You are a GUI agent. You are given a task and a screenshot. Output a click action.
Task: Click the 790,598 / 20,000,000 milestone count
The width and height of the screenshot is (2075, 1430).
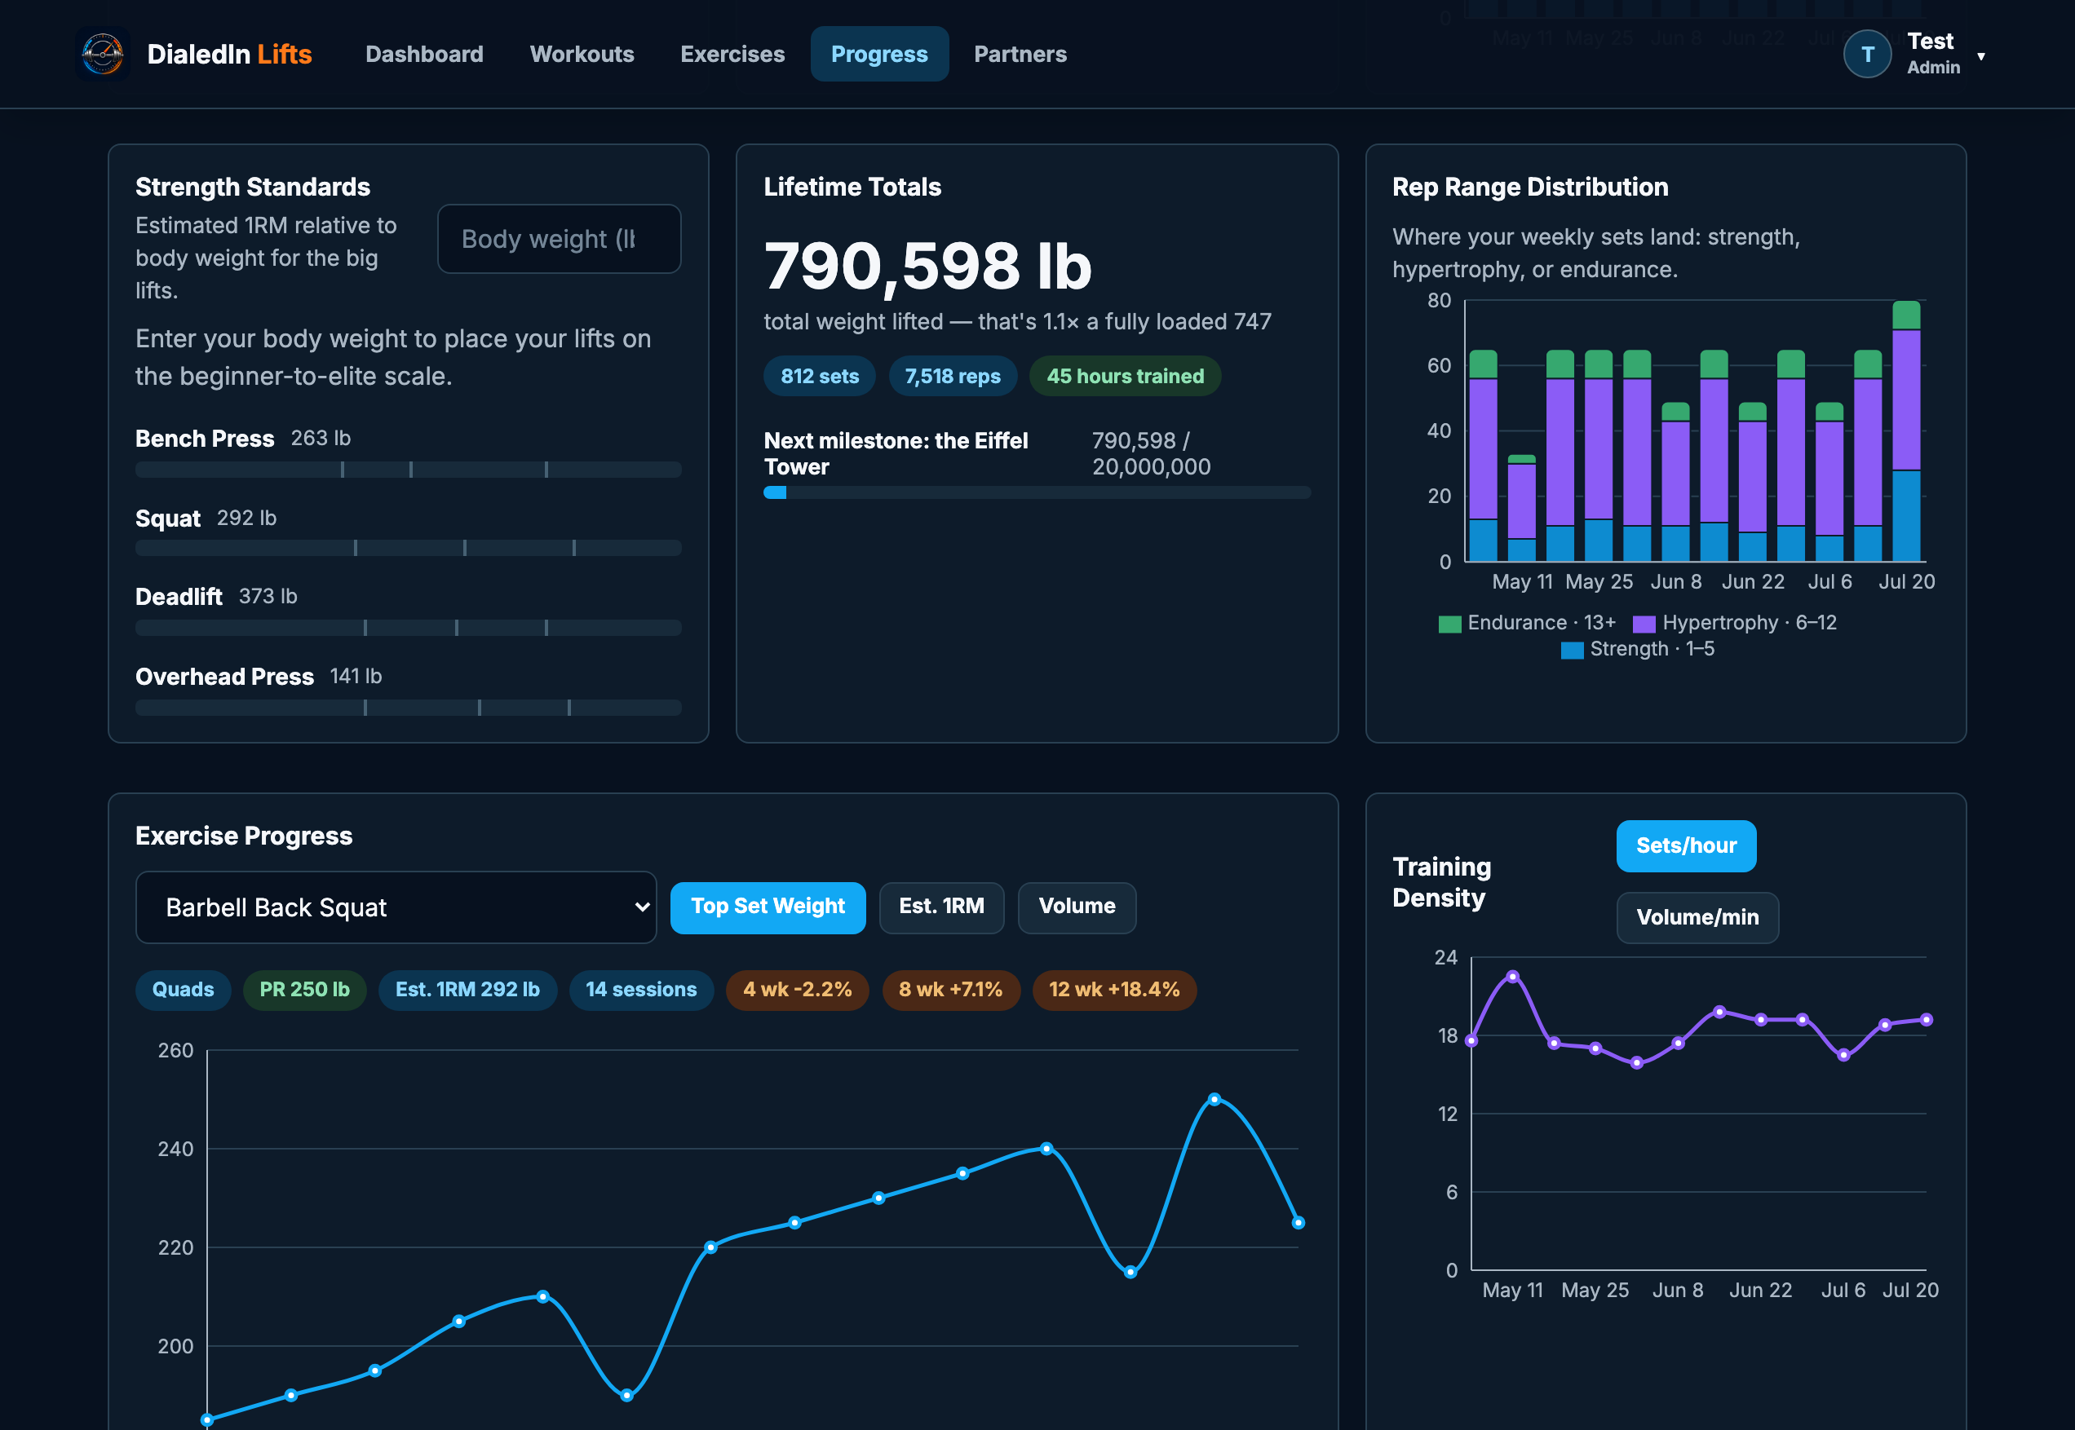(x=1150, y=453)
